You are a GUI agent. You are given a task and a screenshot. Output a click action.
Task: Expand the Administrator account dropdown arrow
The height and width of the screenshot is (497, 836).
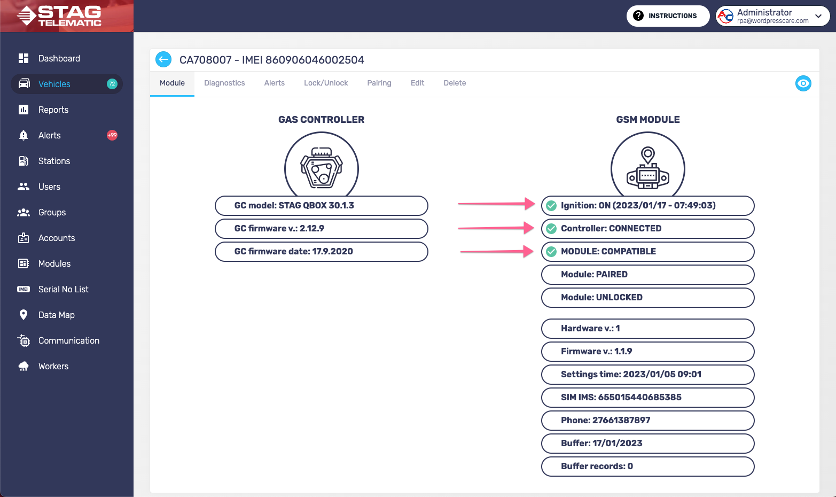[818, 16]
